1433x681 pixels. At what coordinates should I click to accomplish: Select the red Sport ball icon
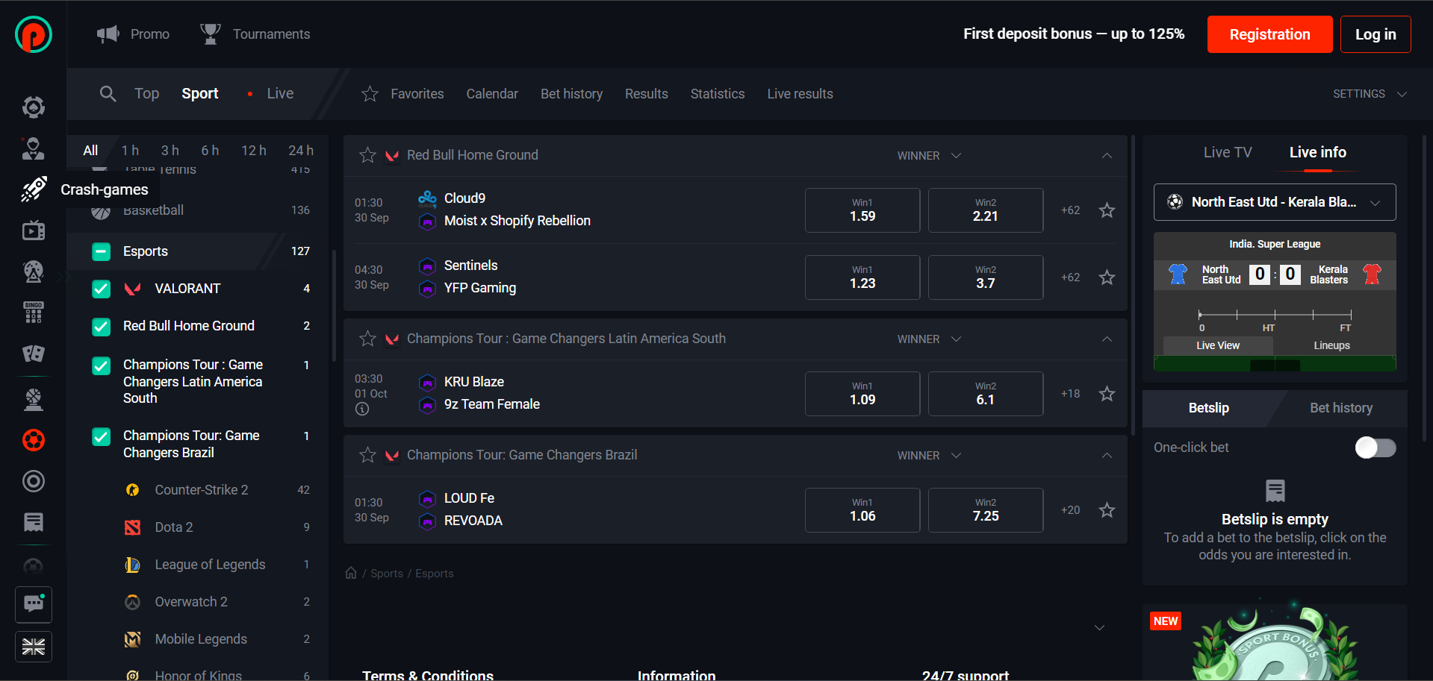(x=33, y=440)
